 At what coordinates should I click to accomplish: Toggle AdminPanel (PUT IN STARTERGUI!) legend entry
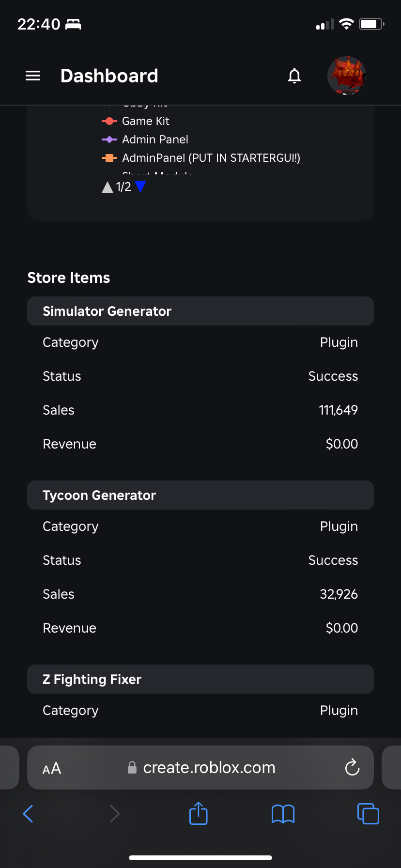[x=211, y=158]
